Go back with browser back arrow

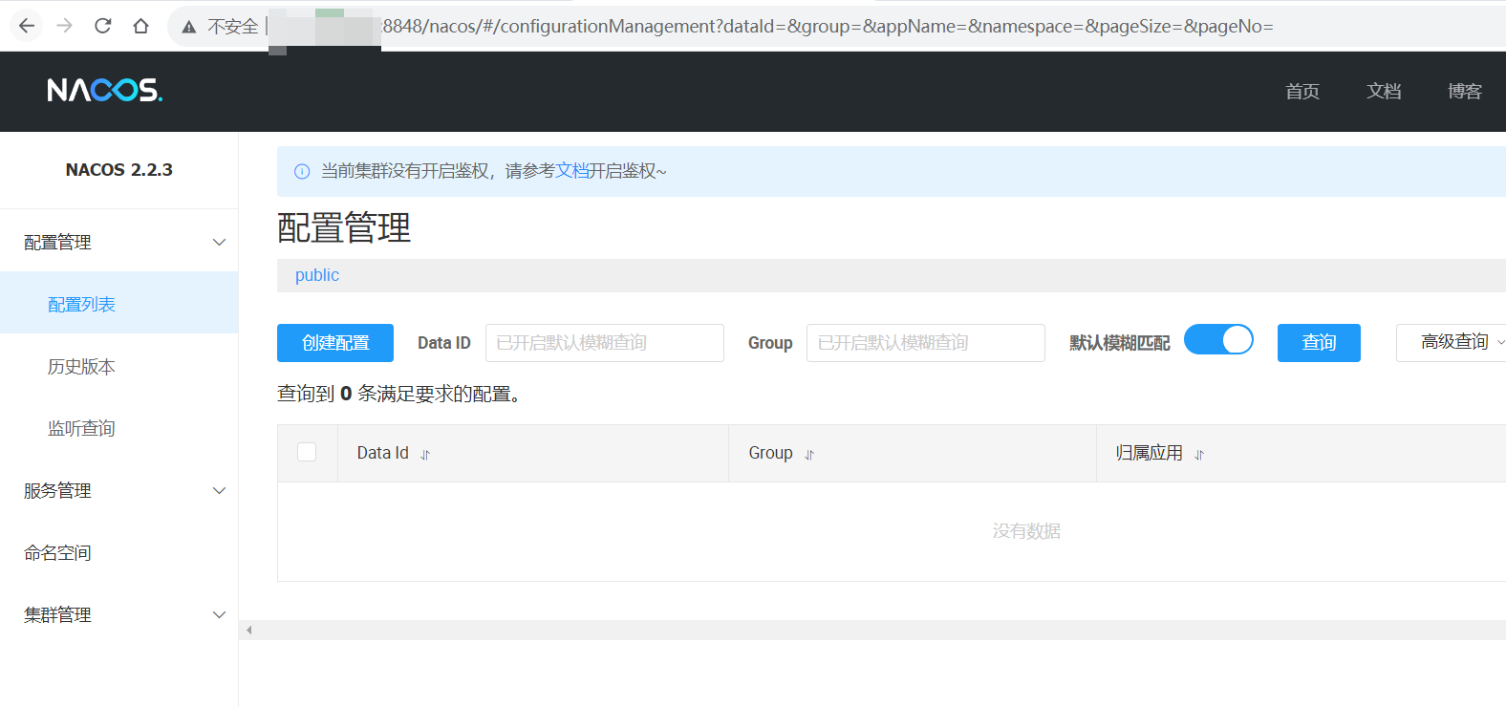coord(27,26)
